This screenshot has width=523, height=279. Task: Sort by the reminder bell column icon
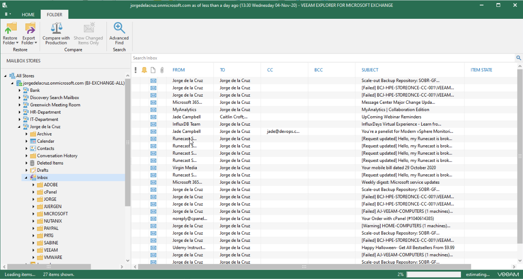144,70
